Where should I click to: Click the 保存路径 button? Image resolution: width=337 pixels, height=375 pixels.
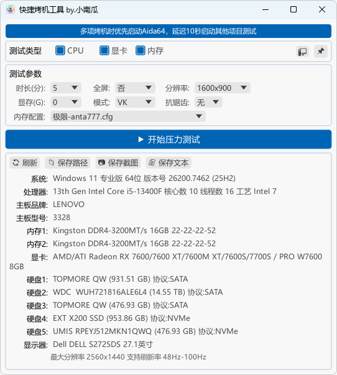[68, 163]
